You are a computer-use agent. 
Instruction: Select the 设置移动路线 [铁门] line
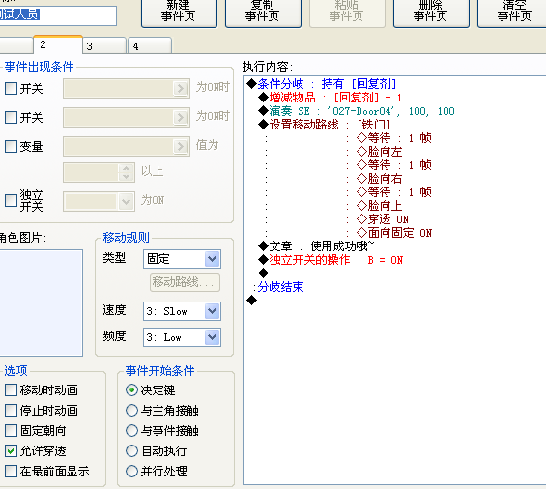(325, 125)
